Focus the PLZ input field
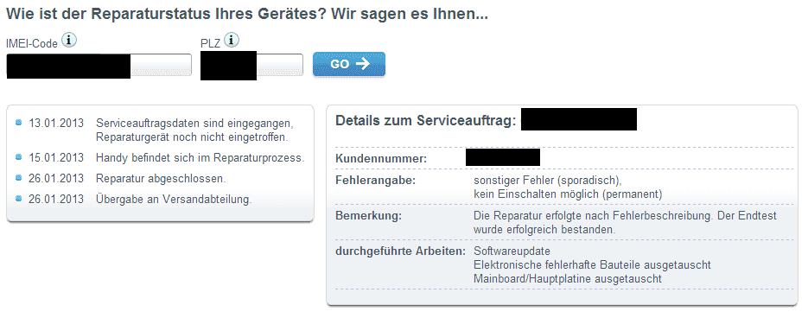The height and width of the screenshot is (318, 808). pyautogui.click(x=252, y=65)
